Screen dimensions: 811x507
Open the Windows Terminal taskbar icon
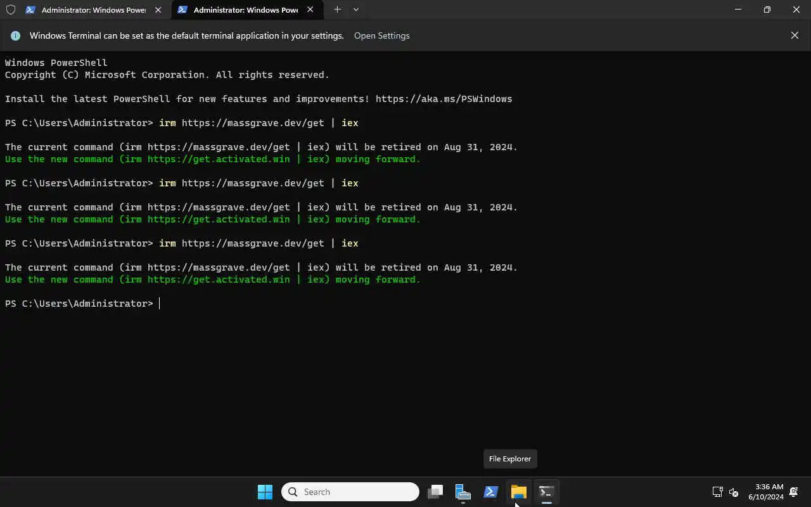(x=546, y=492)
